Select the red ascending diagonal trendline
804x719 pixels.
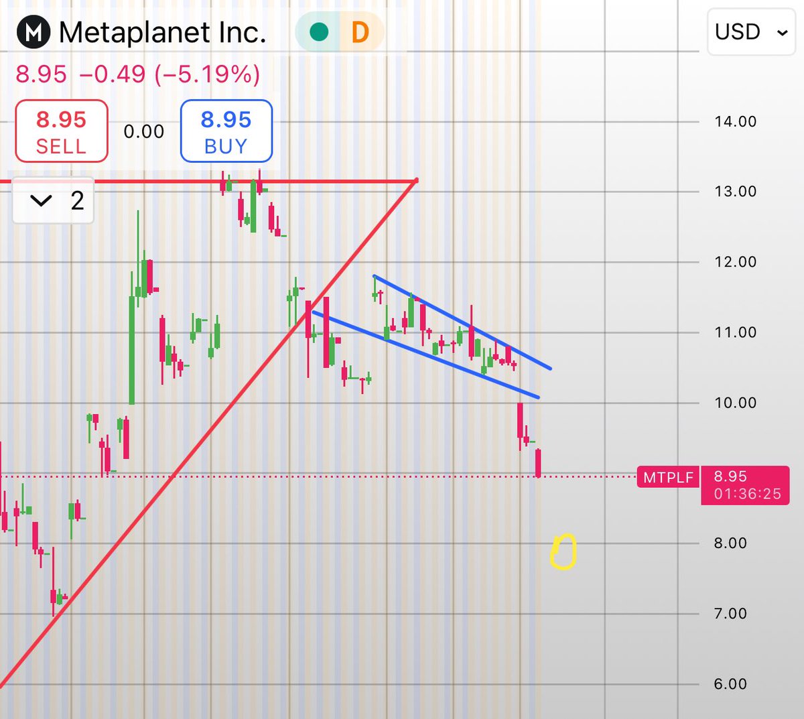[208, 434]
